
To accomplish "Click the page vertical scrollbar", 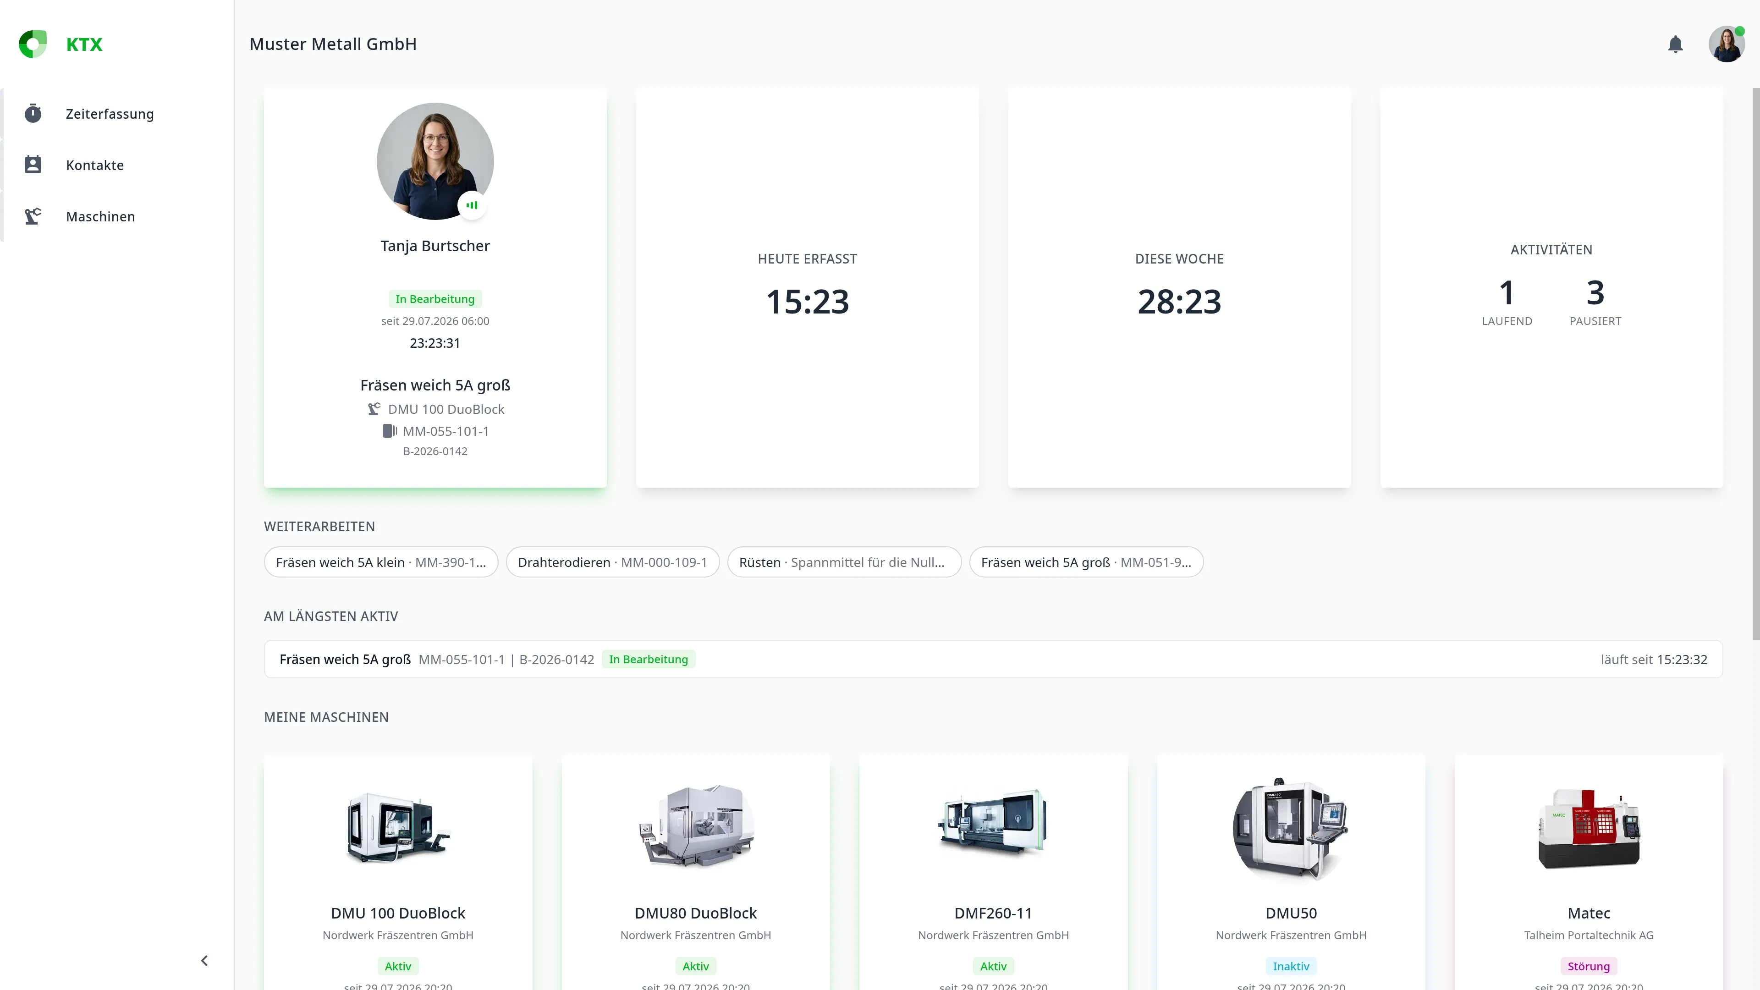I will click(1755, 363).
